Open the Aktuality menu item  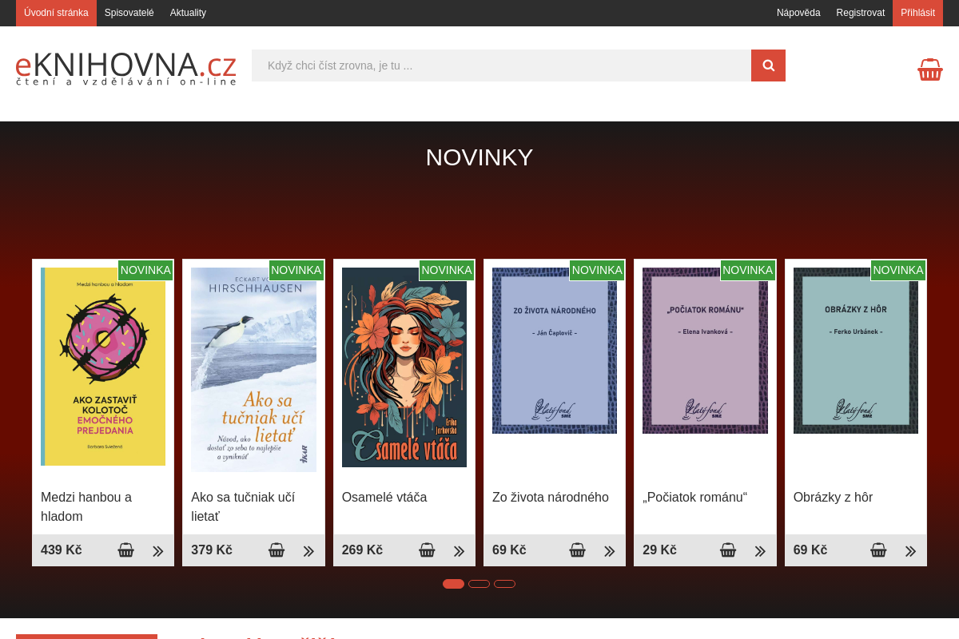[x=188, y=13]
